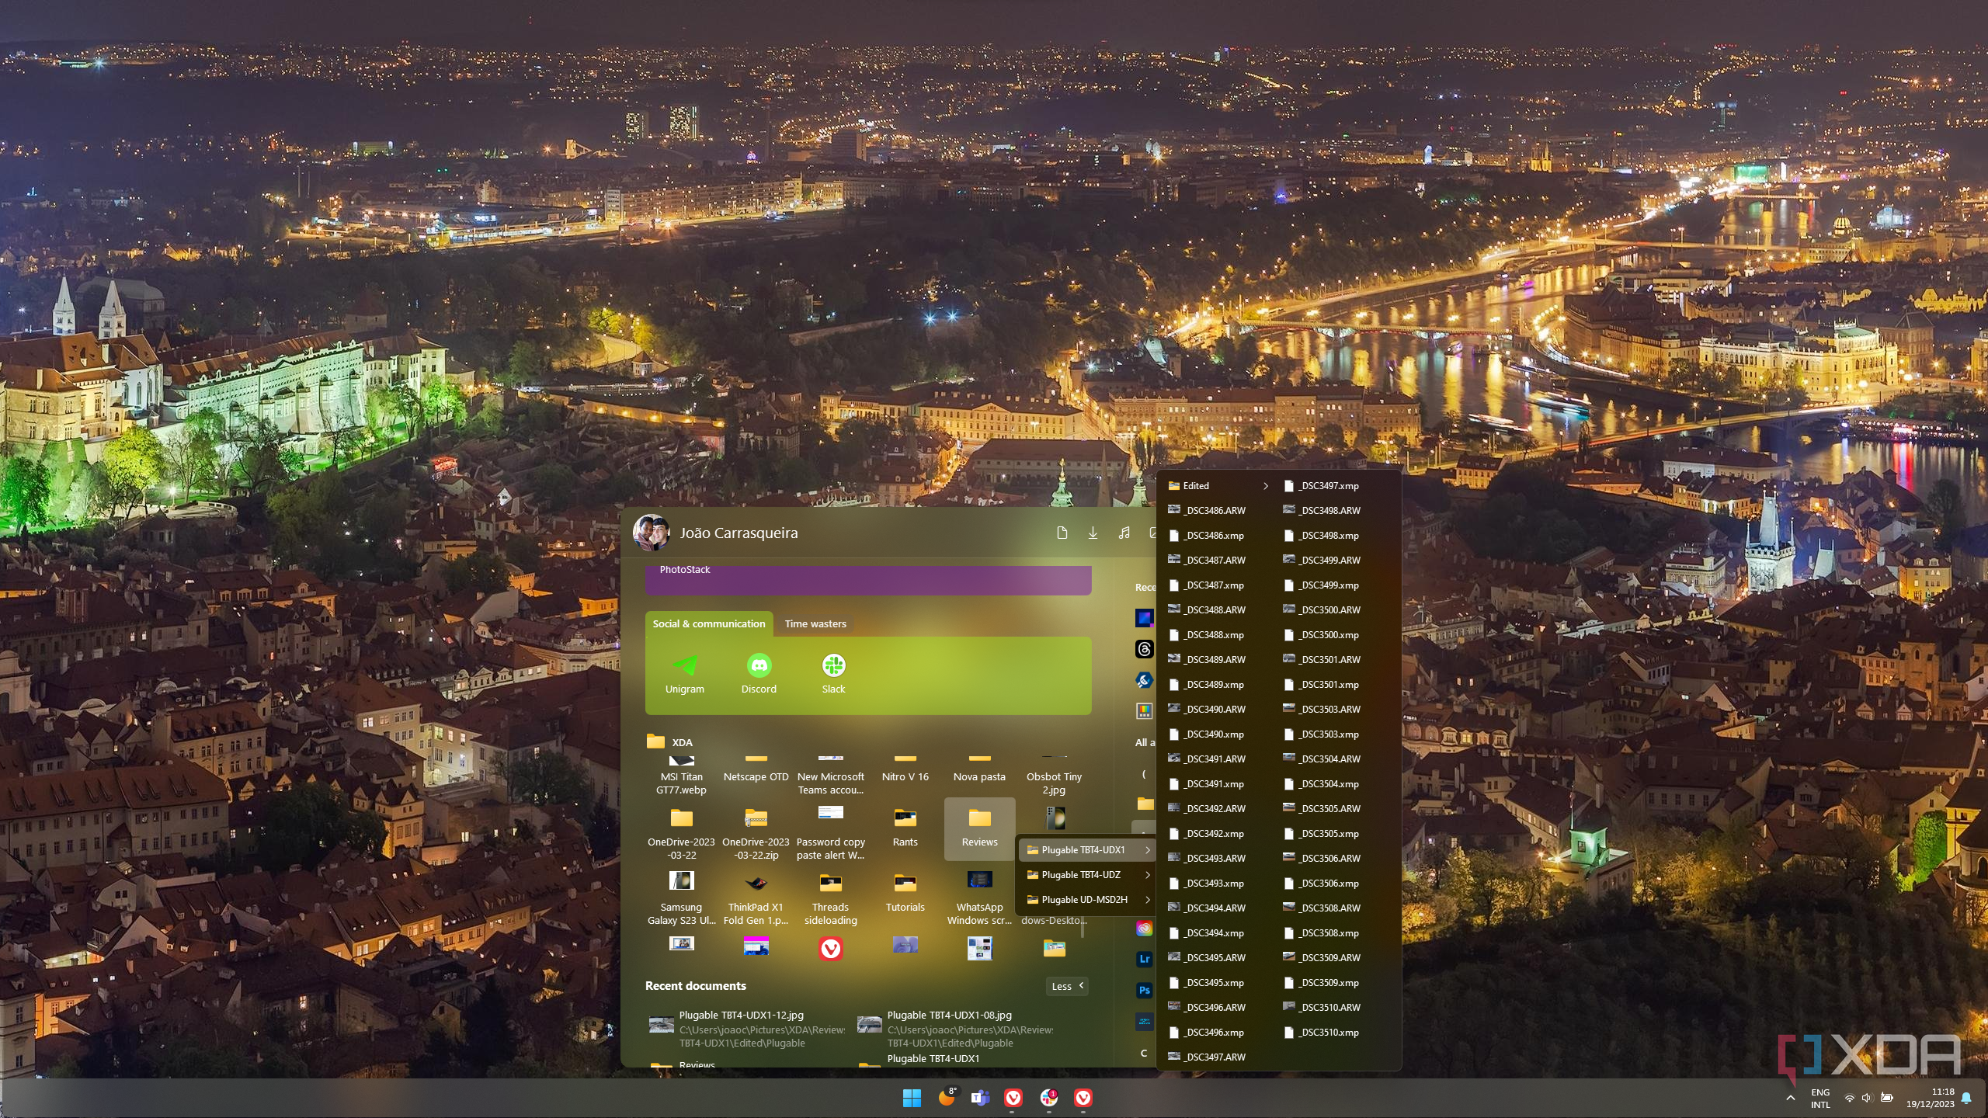Expand the Edited folder submenu
The height and width of the screenshot is (1118, 1988).
[1218, 486]
